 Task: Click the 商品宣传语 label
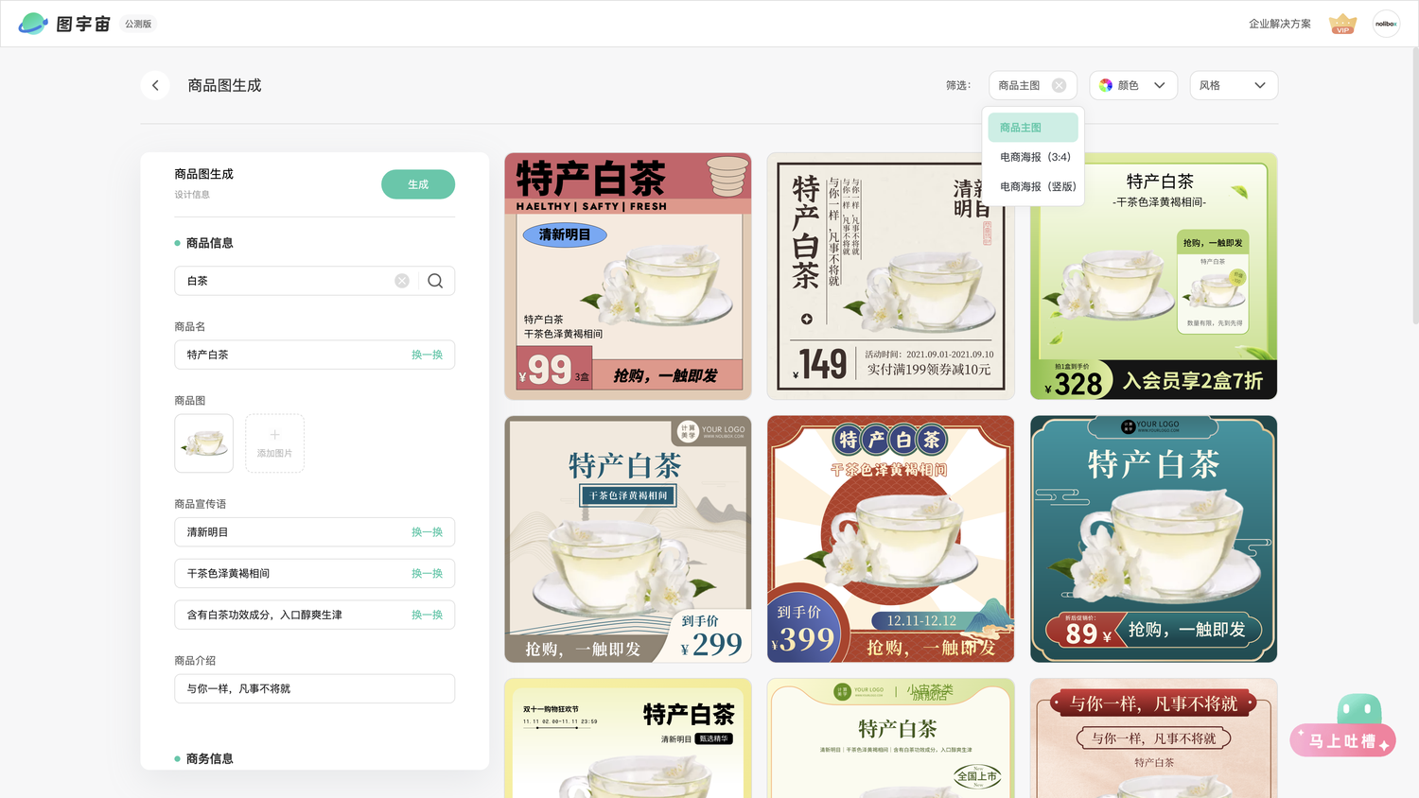200,504
